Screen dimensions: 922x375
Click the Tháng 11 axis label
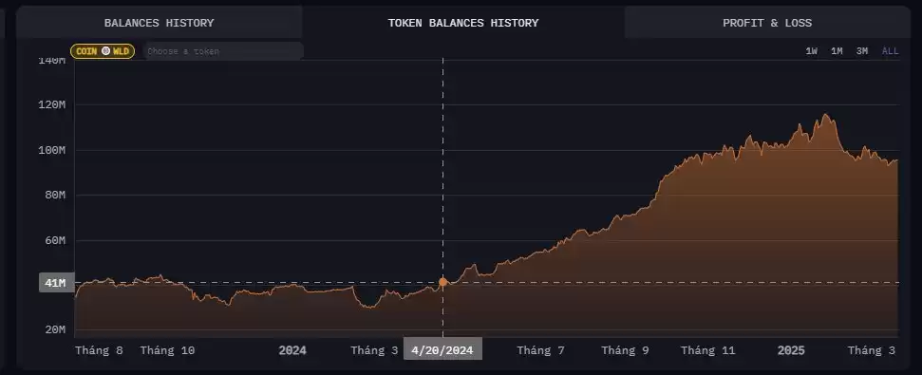[708, 351]
